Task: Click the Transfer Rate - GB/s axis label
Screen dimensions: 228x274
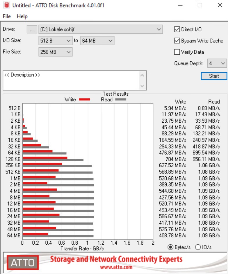Action: [82, 248]
